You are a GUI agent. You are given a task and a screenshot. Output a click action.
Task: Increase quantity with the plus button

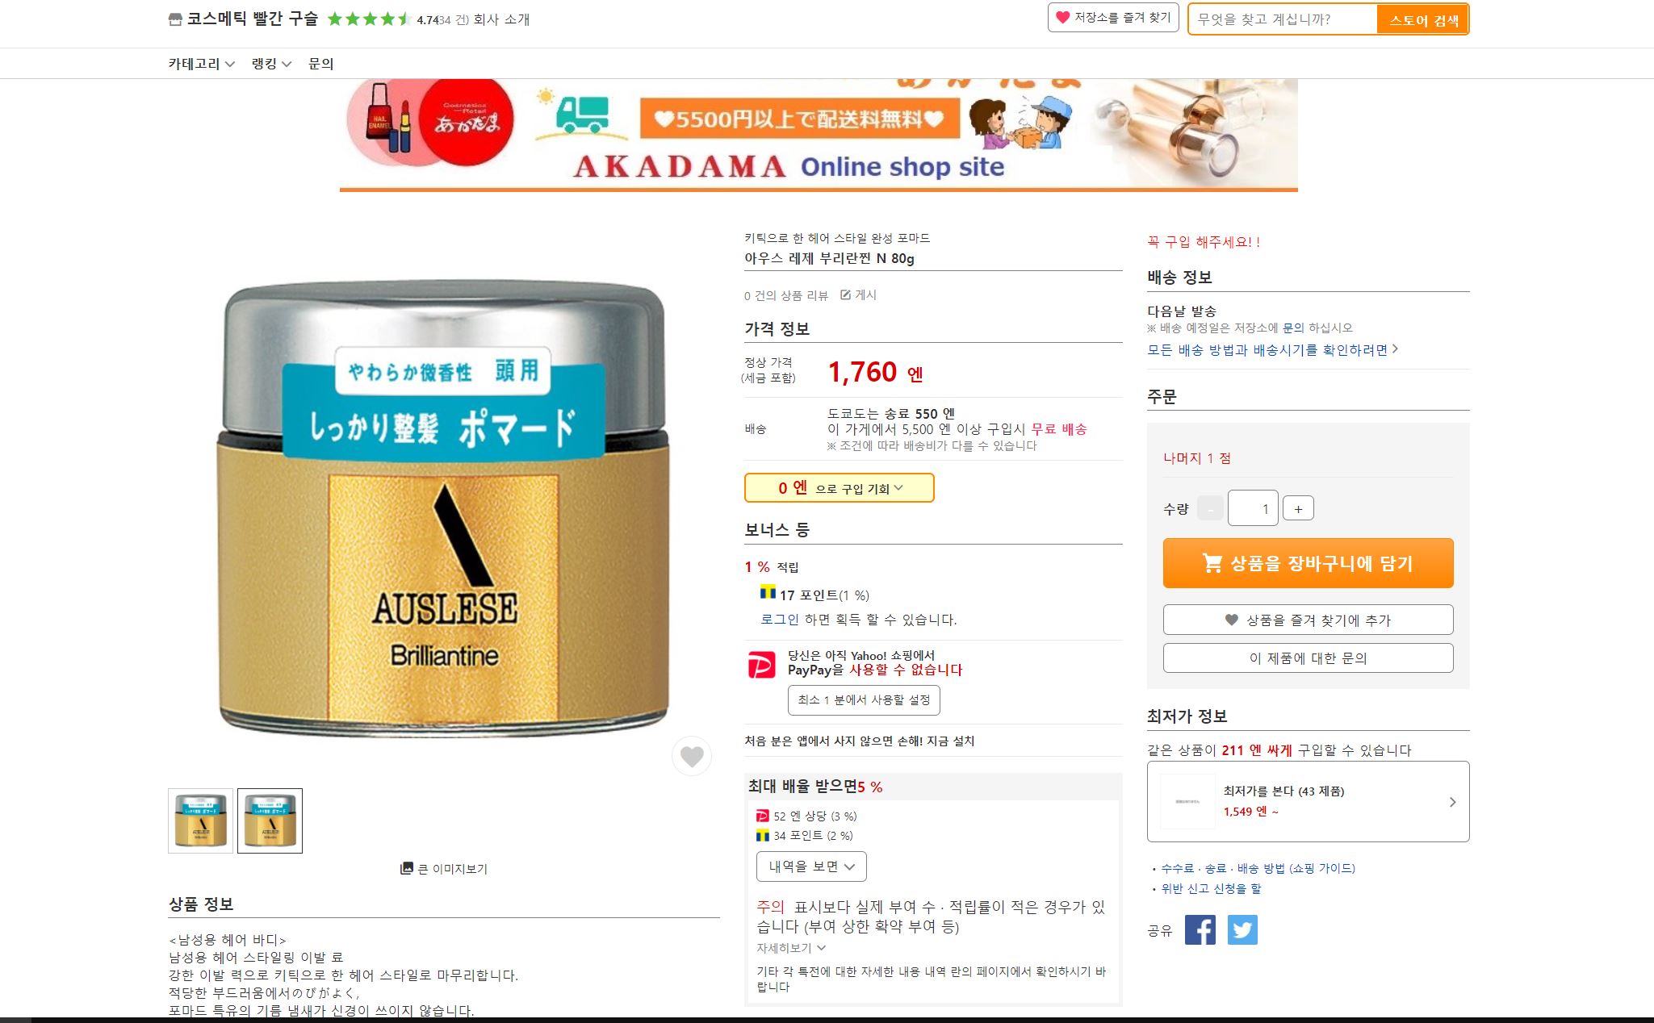pyautogui.click(x=1298, y=509)
